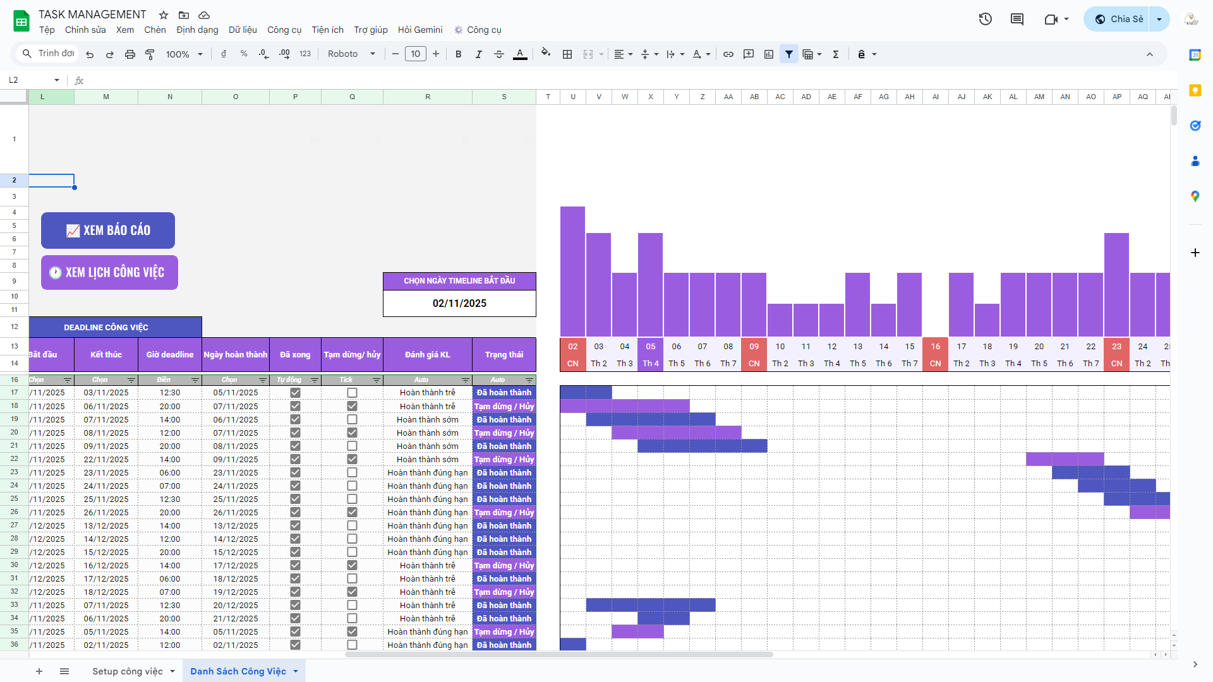Click the XEM LỊCH CÔNG VIỆC button

[109, 272]
